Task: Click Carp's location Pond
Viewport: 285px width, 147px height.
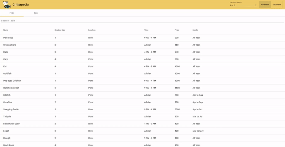Action: click(x=91, y=59)
